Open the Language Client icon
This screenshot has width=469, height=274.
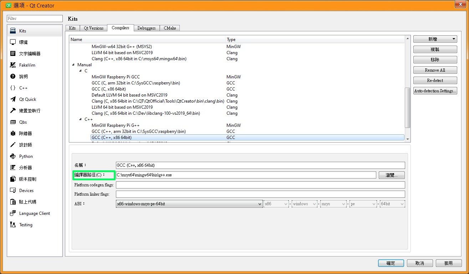click(x=13, y=213)
